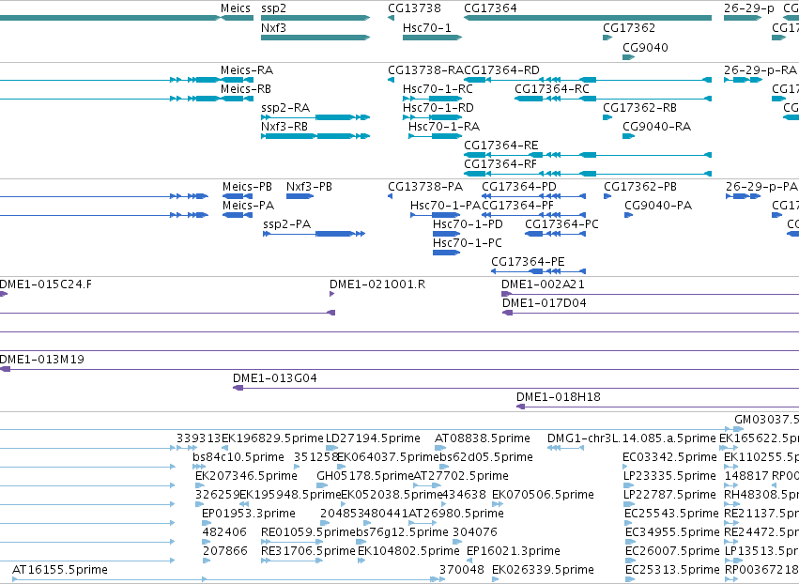Select the ssp2-PA protein label

coord(287,224)
